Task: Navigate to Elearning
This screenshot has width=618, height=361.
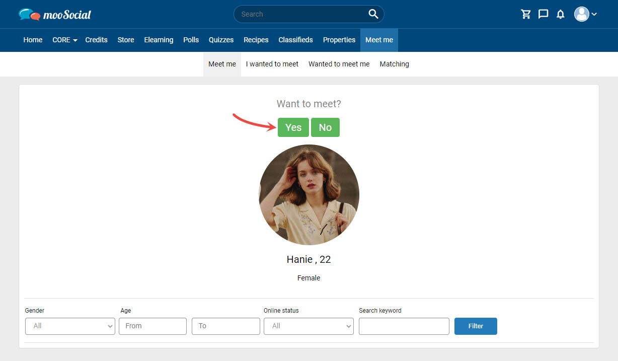Action: click(159, 40)
